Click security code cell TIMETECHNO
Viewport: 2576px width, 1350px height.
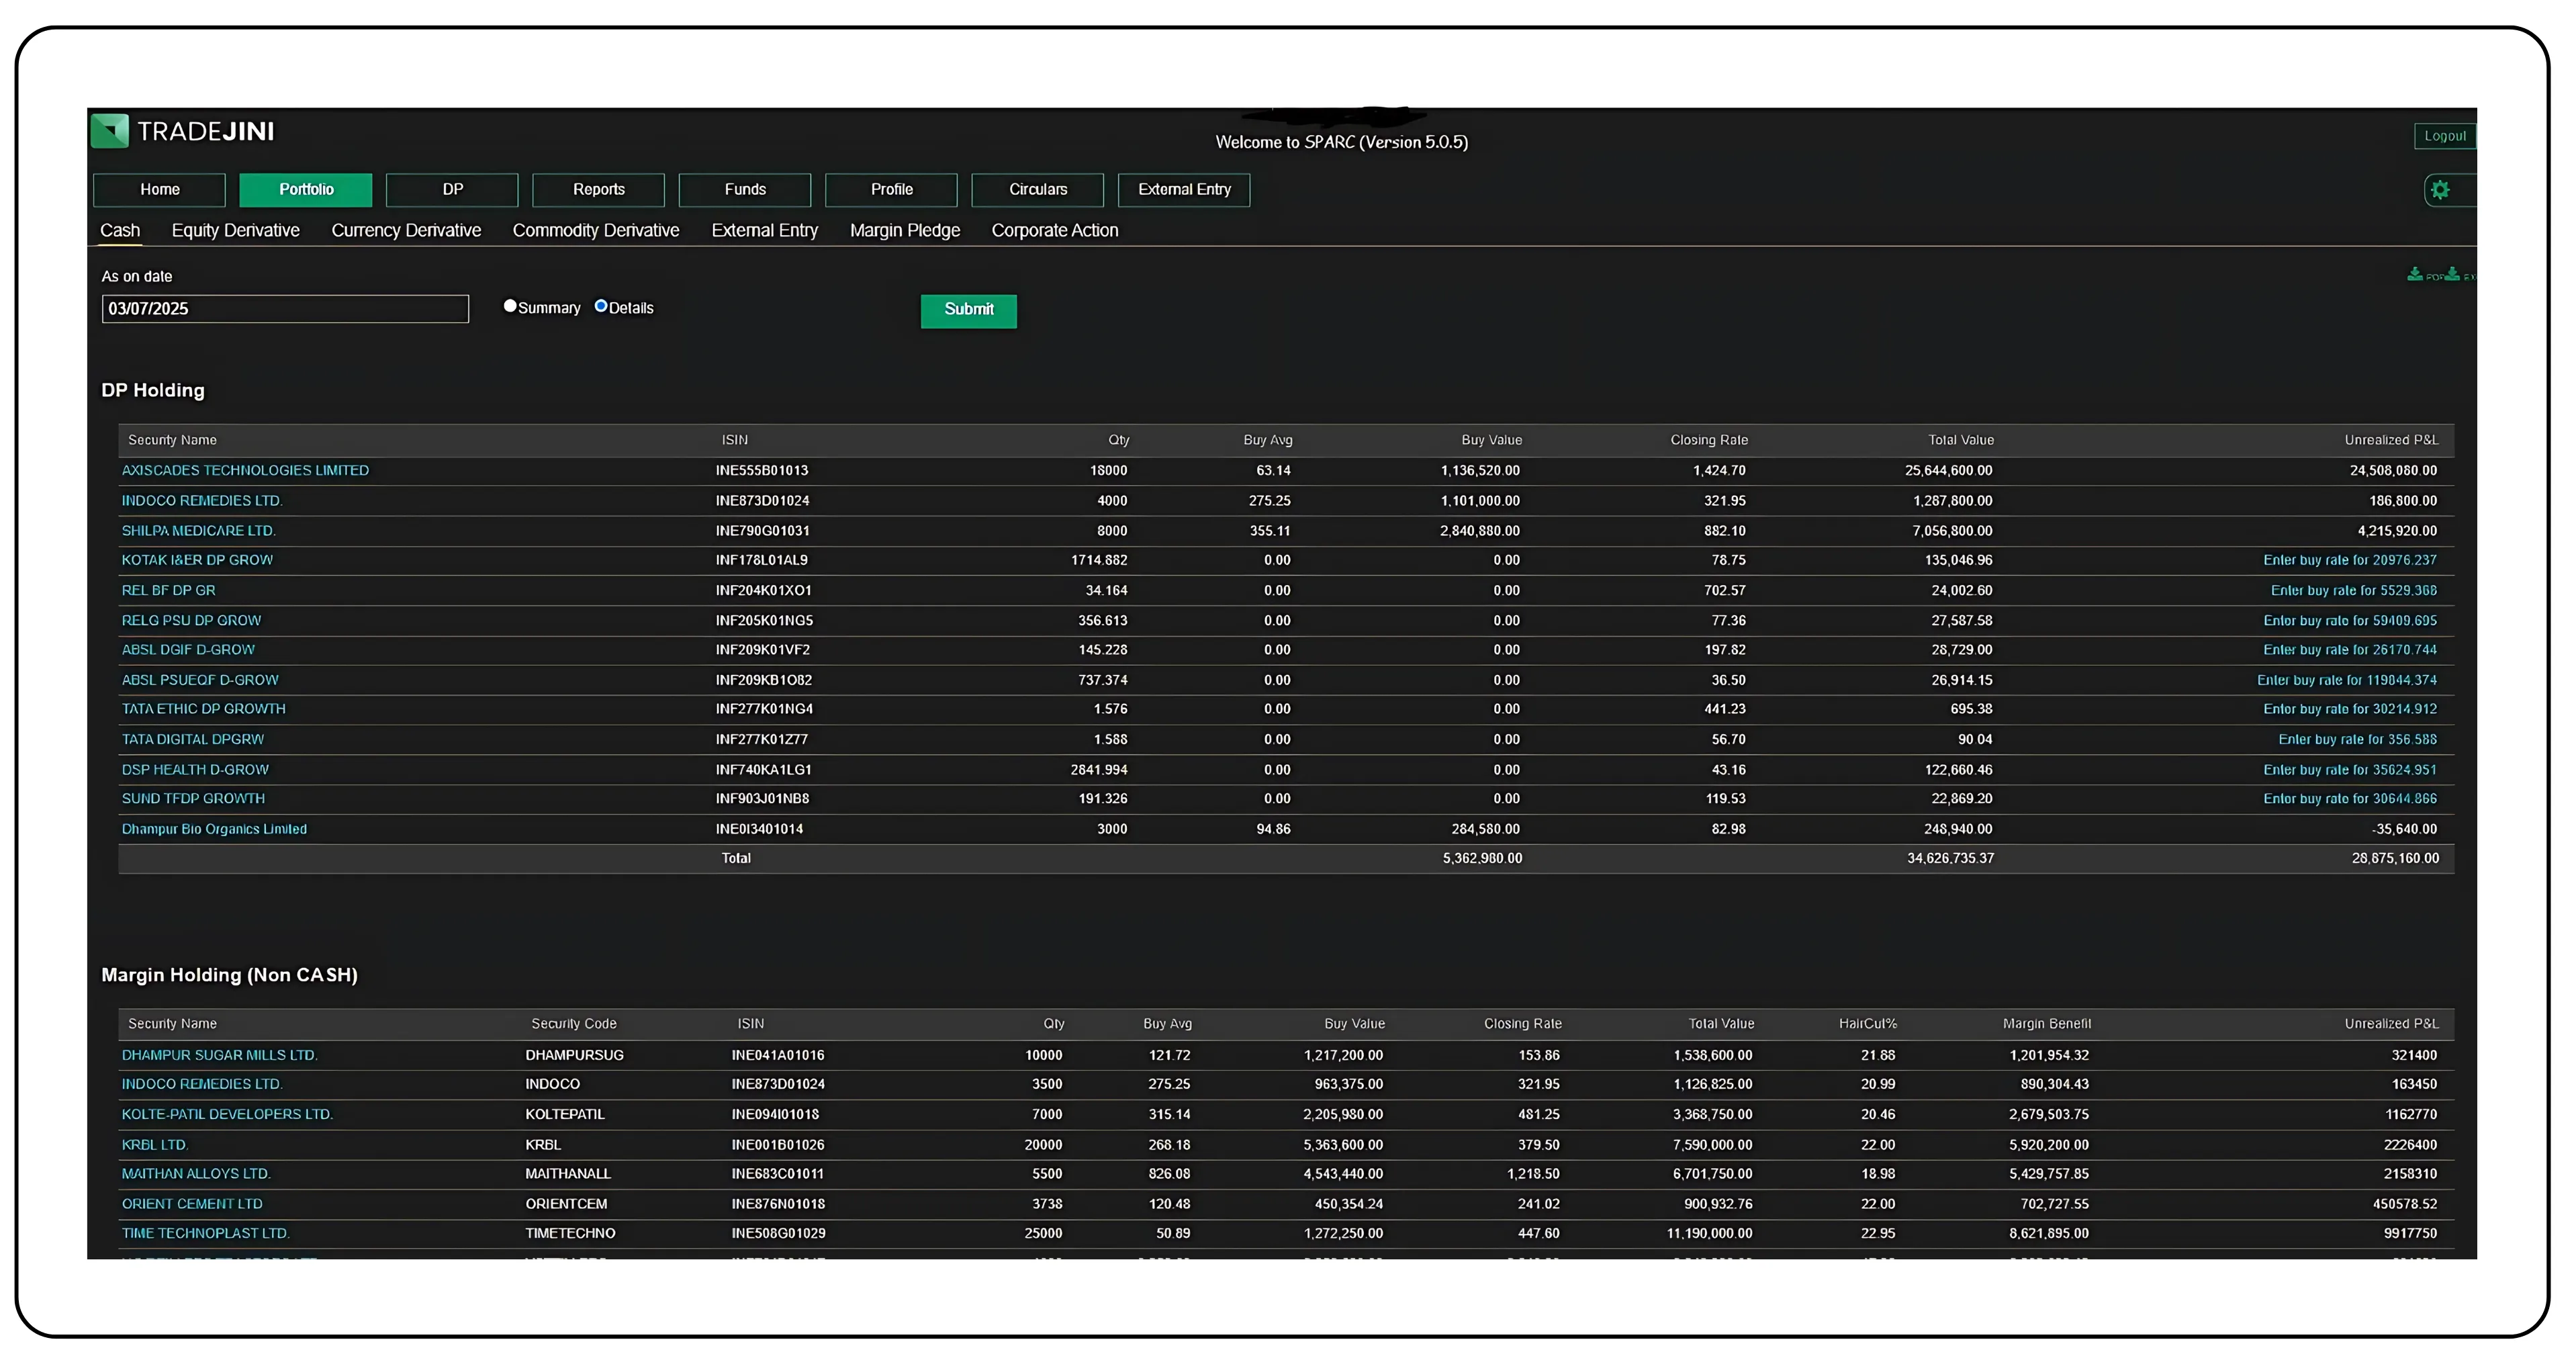(570, 1233)
